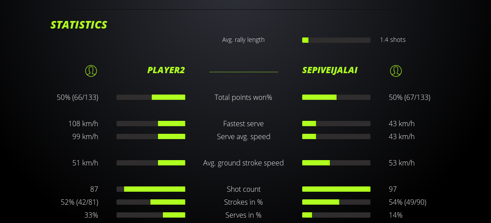
Task: Click the Avg. ground stroke speed label
Action: [x=243, y=163]
